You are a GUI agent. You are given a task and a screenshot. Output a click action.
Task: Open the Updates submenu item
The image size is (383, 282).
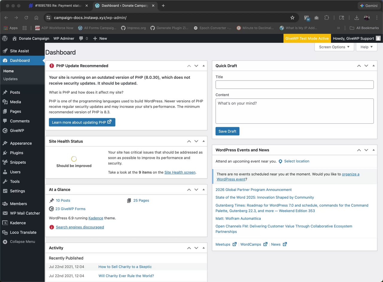click(x=10, y=79)
